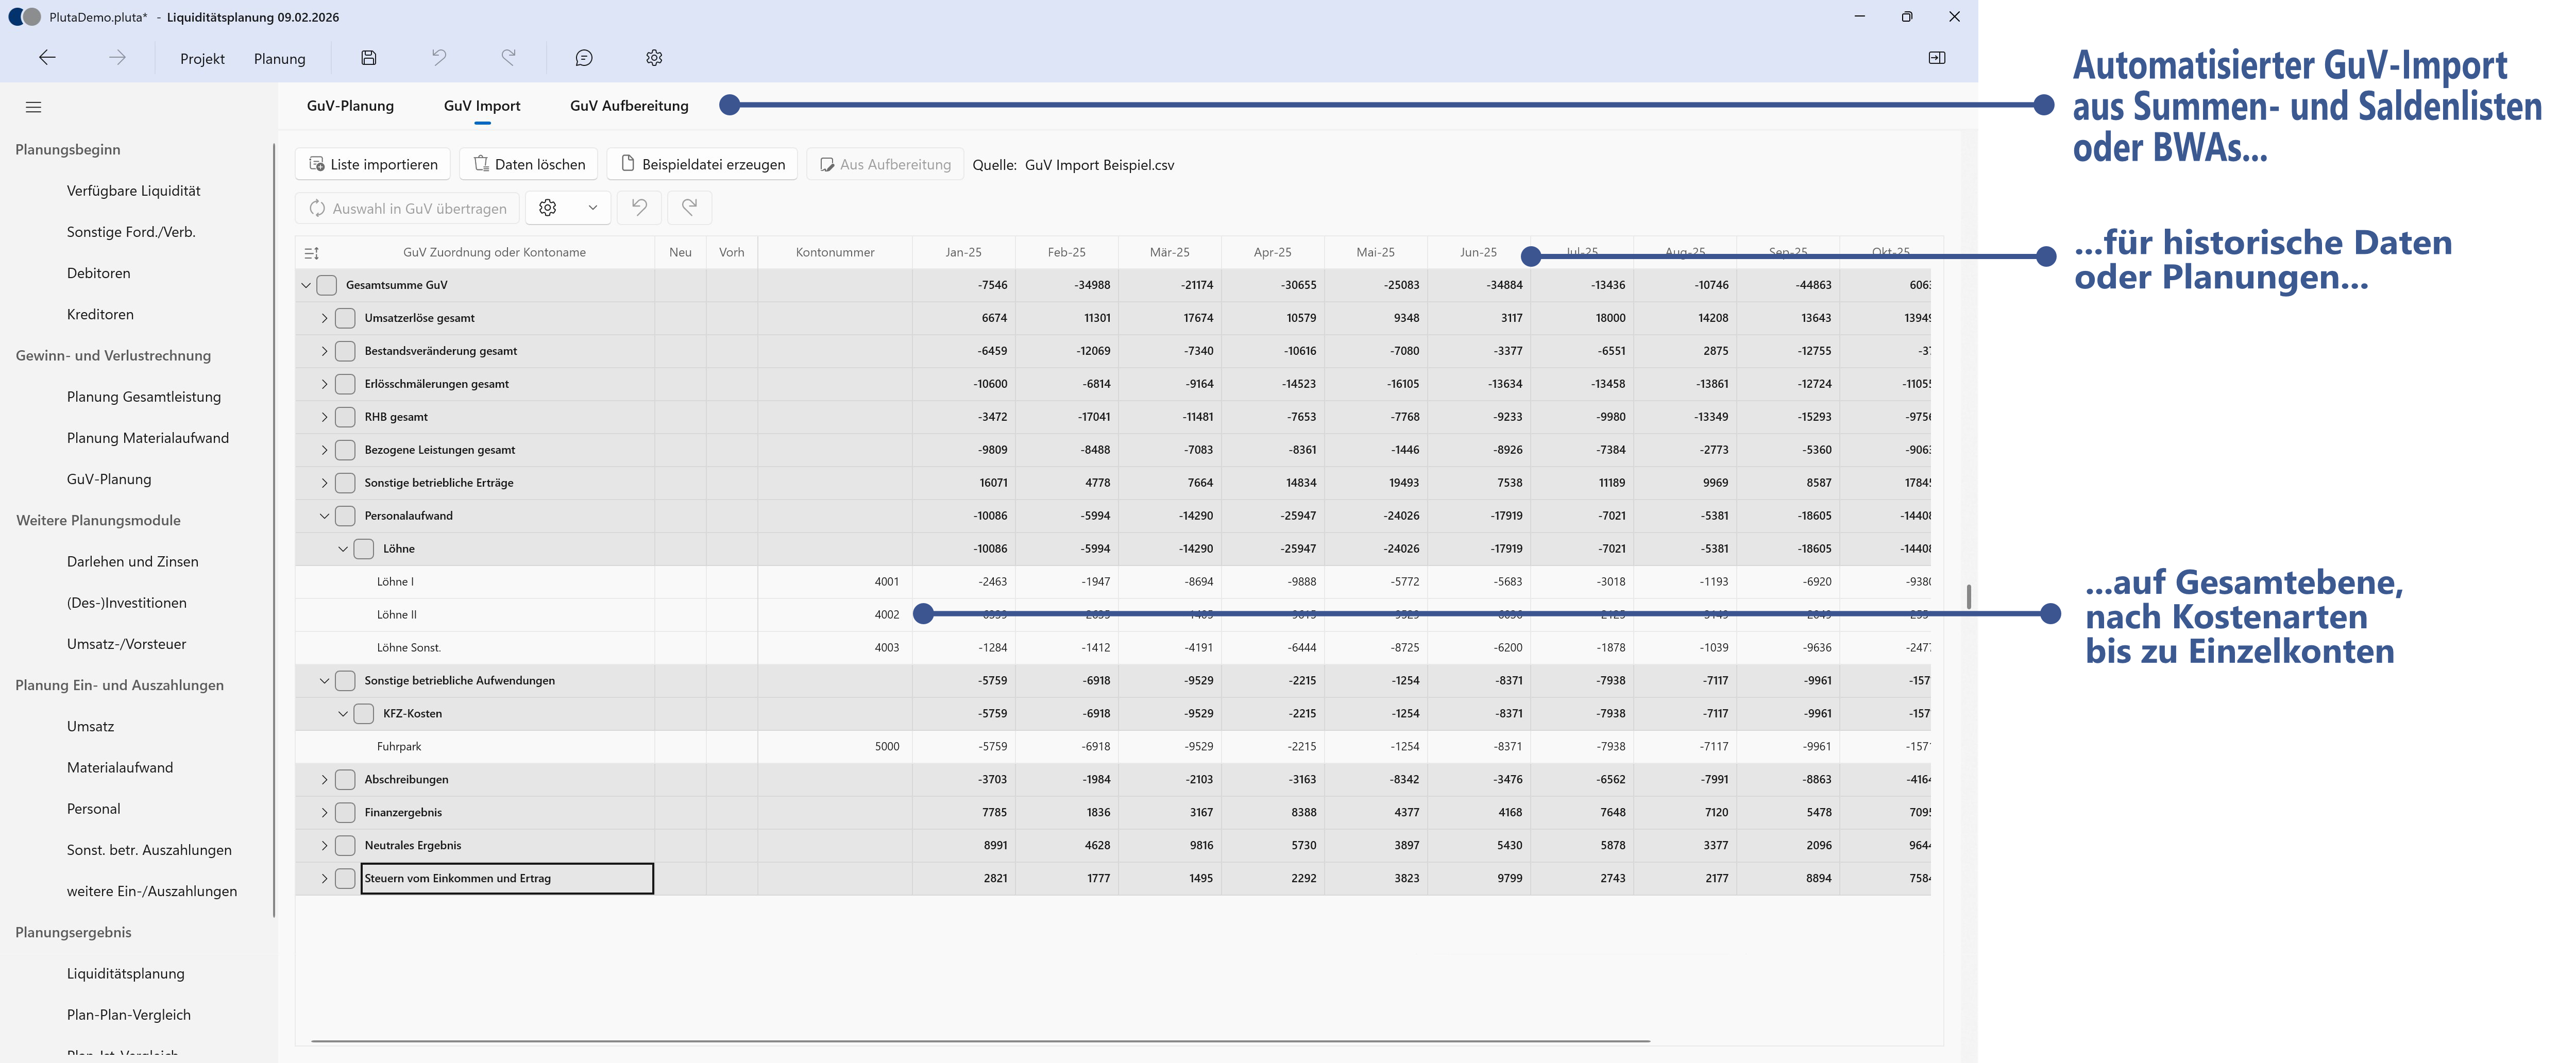Click the sort icon in the table header

point(311,252)
